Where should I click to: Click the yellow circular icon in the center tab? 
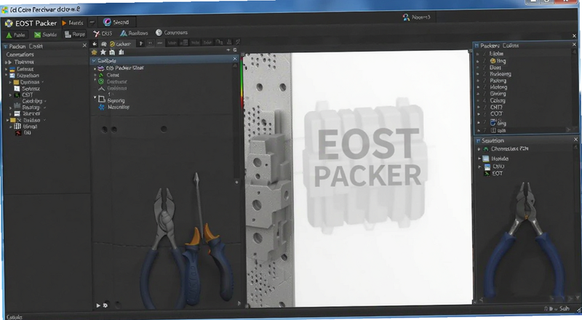point(113,44)
